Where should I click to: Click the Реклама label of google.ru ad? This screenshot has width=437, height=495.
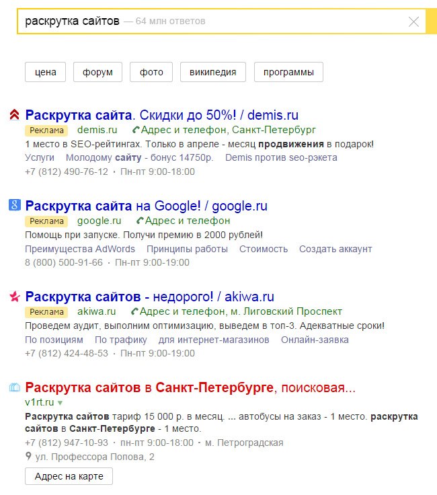[x=46, y=221]
